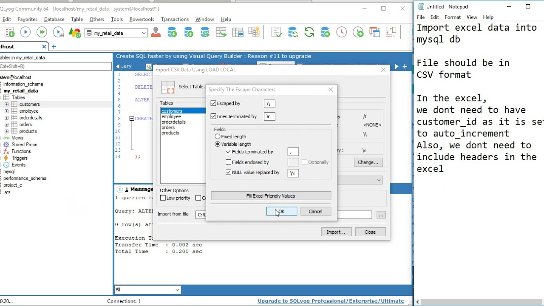Expand the employee table node

point(6,111)
